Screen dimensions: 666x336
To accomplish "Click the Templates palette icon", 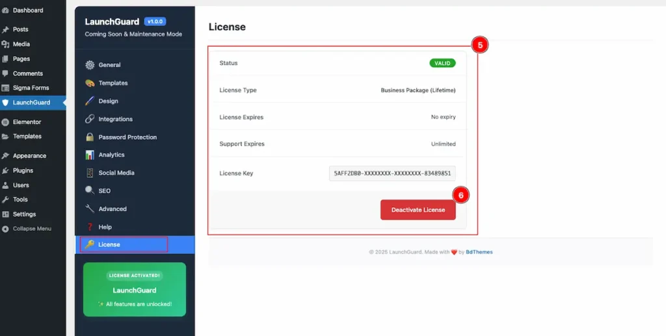I will click(x=90, y=83).
